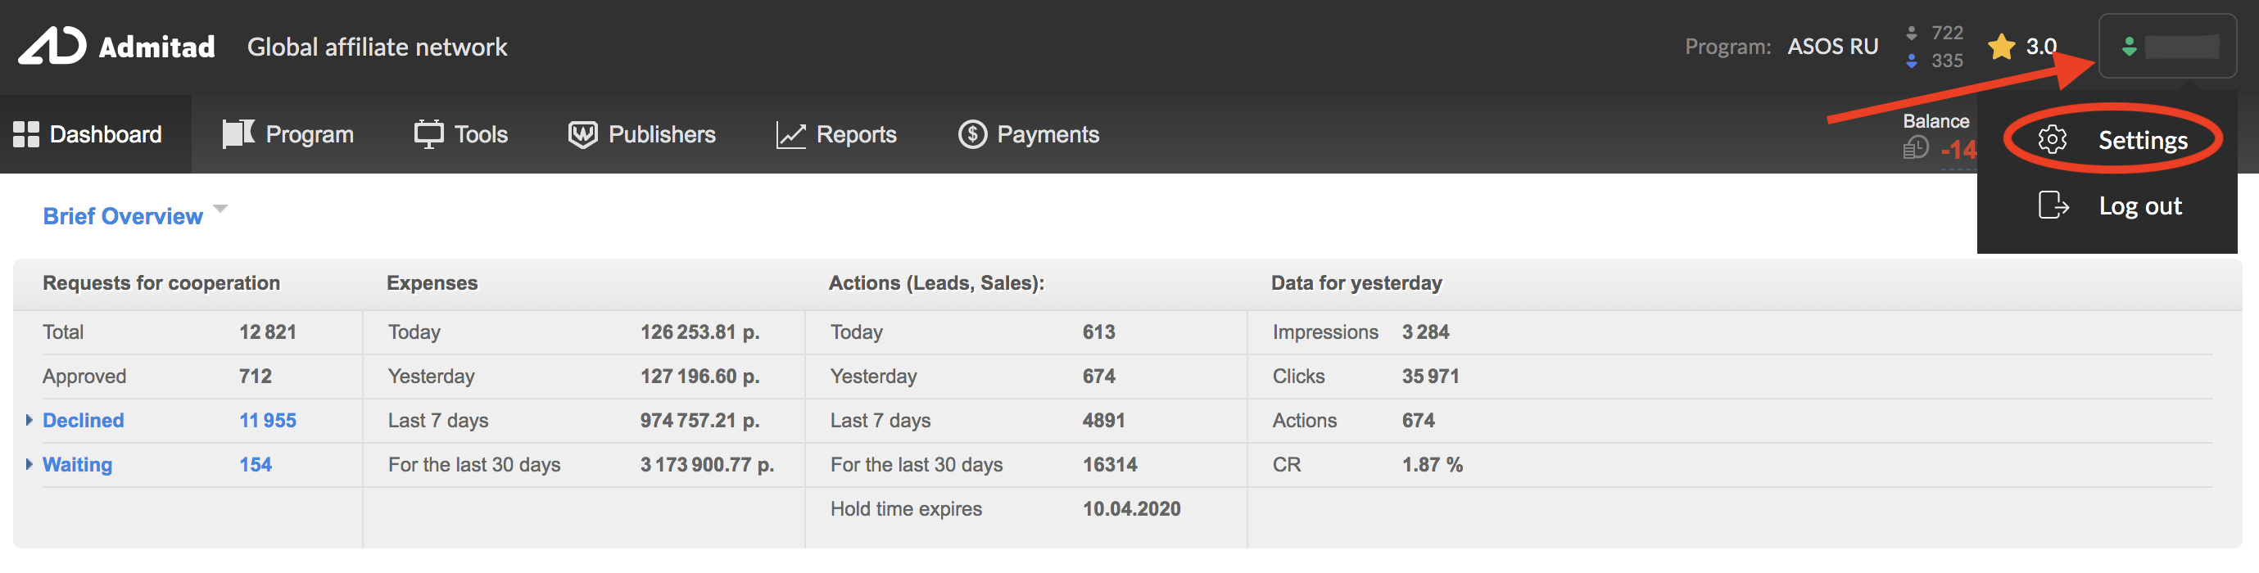Image resolution: width=2259 pixels, height=573 pixels.
Task: Expand the Waiting row triangle
Action: tap(29, 464)
